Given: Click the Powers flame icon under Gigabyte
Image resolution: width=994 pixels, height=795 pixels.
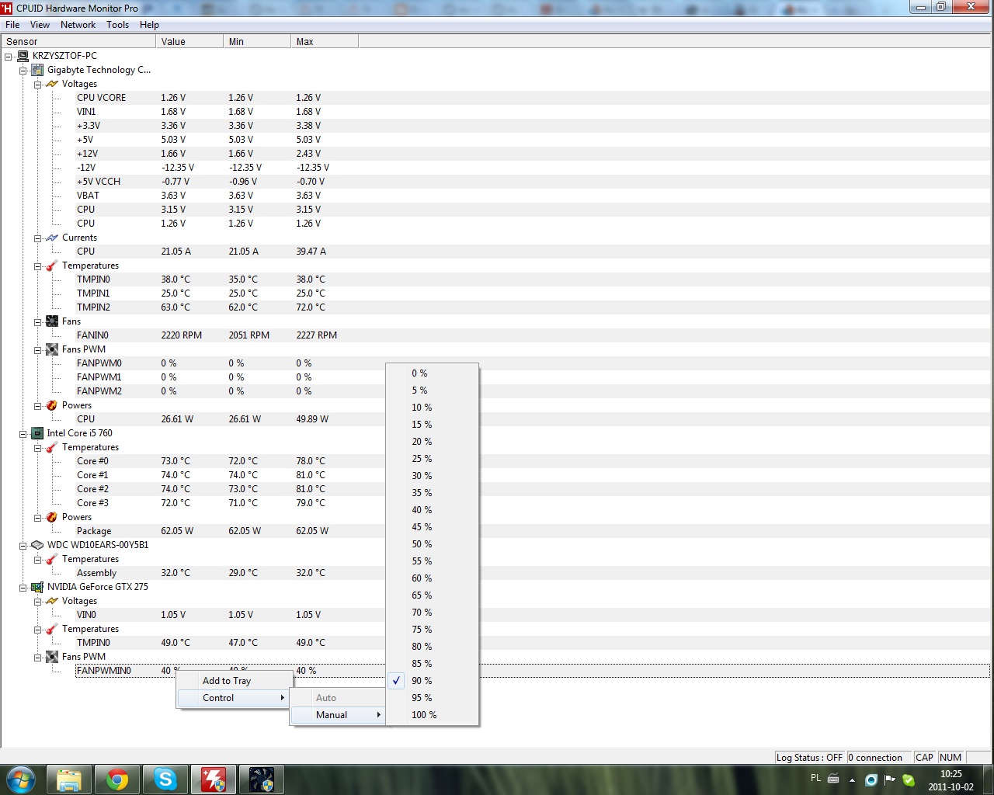Looking at the screenshot, I should pyautogui.click(x=52, y=405).
